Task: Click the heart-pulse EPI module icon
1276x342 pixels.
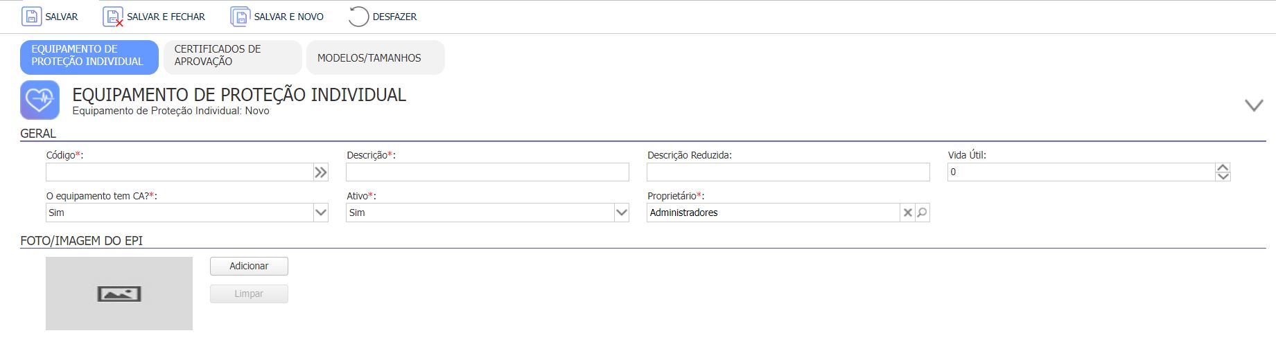Action: pyautogui.click(x=40, y=100)
